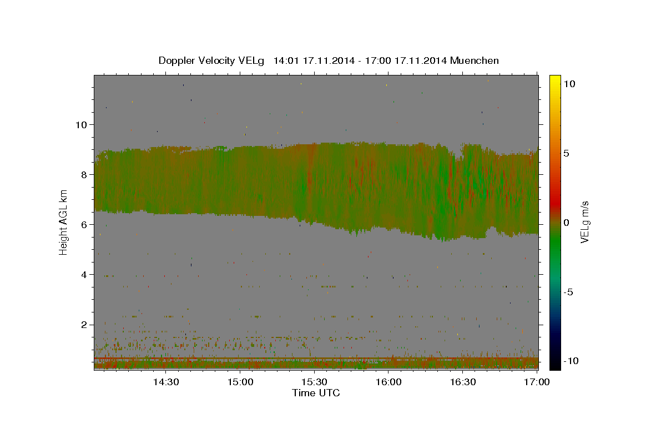Click the 'Height AGL km' axis label

pos(63,223)
